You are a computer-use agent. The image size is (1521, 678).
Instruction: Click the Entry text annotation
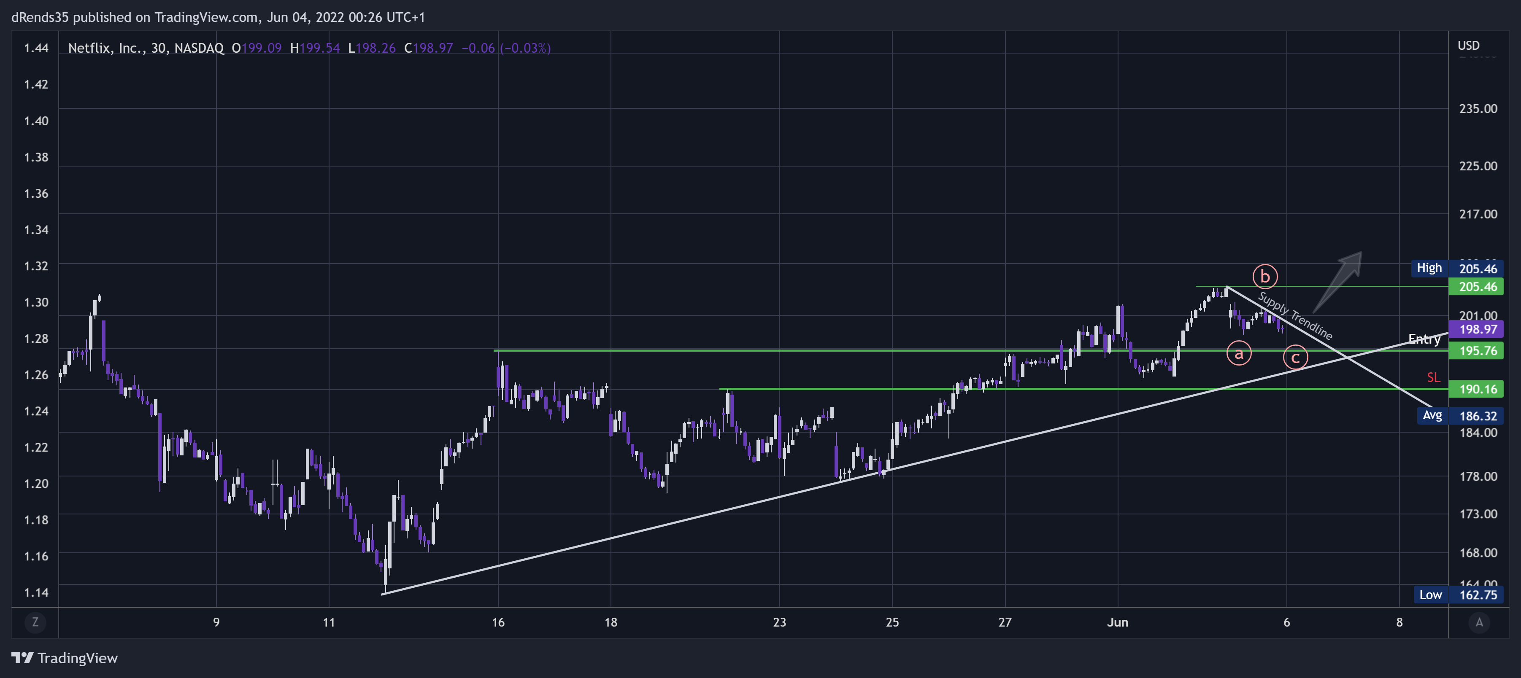(1424, 339)
